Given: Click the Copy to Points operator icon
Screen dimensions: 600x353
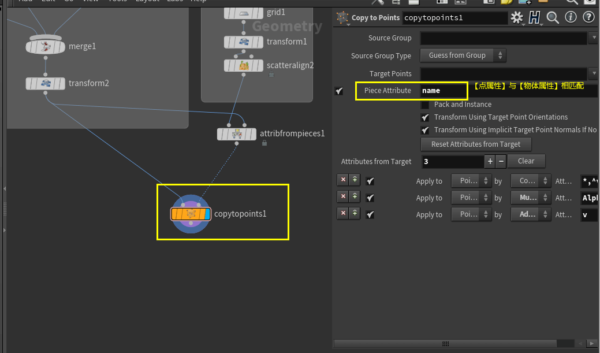Looking at the screenshot, I should pos(342,17).
